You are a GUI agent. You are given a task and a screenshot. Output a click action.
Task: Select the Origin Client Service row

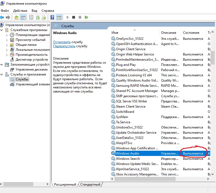pos(160,49)
